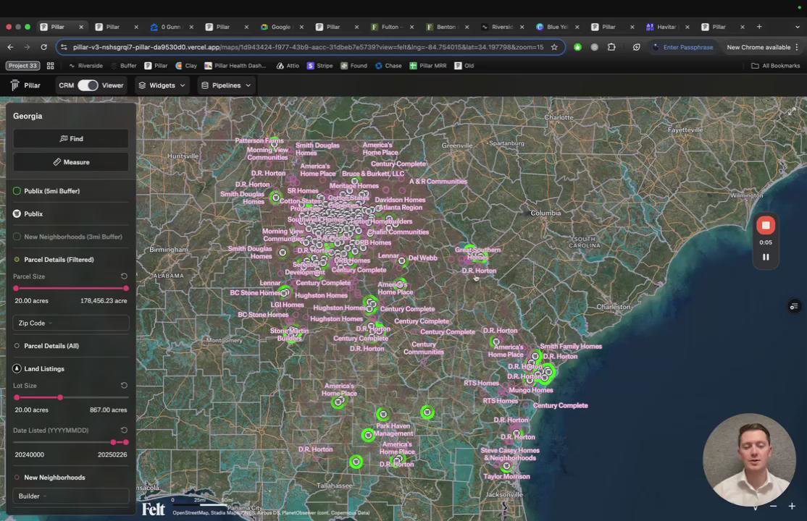The width and height of the screenshot is (807, 521).
Task: Reset the Date Listed filter
Action: coord(124,430)
